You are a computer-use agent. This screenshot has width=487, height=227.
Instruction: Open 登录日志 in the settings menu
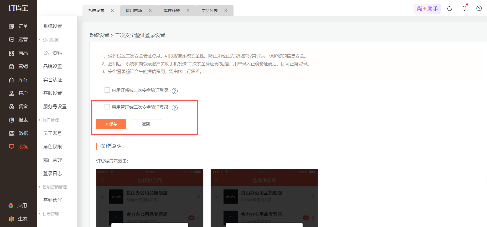pyautogui.click(x=53, y=173)
